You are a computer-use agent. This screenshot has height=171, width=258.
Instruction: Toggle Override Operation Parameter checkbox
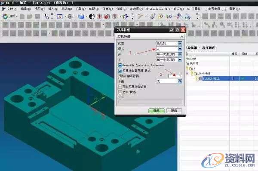(120, 65)
